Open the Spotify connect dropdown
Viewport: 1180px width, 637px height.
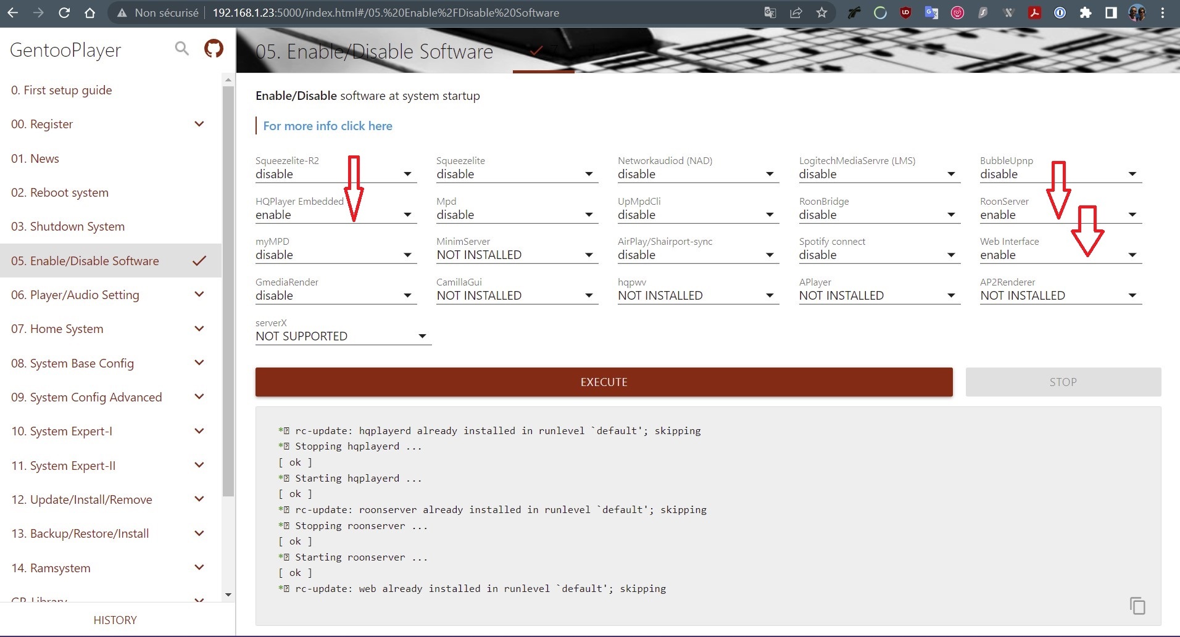tap(879, 255)
